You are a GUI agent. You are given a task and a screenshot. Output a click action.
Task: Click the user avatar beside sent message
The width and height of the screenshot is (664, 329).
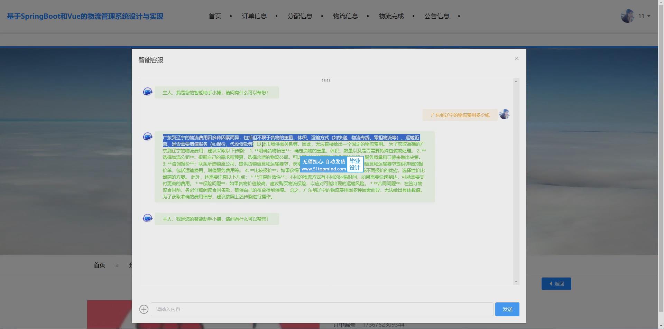pos(504,114)
